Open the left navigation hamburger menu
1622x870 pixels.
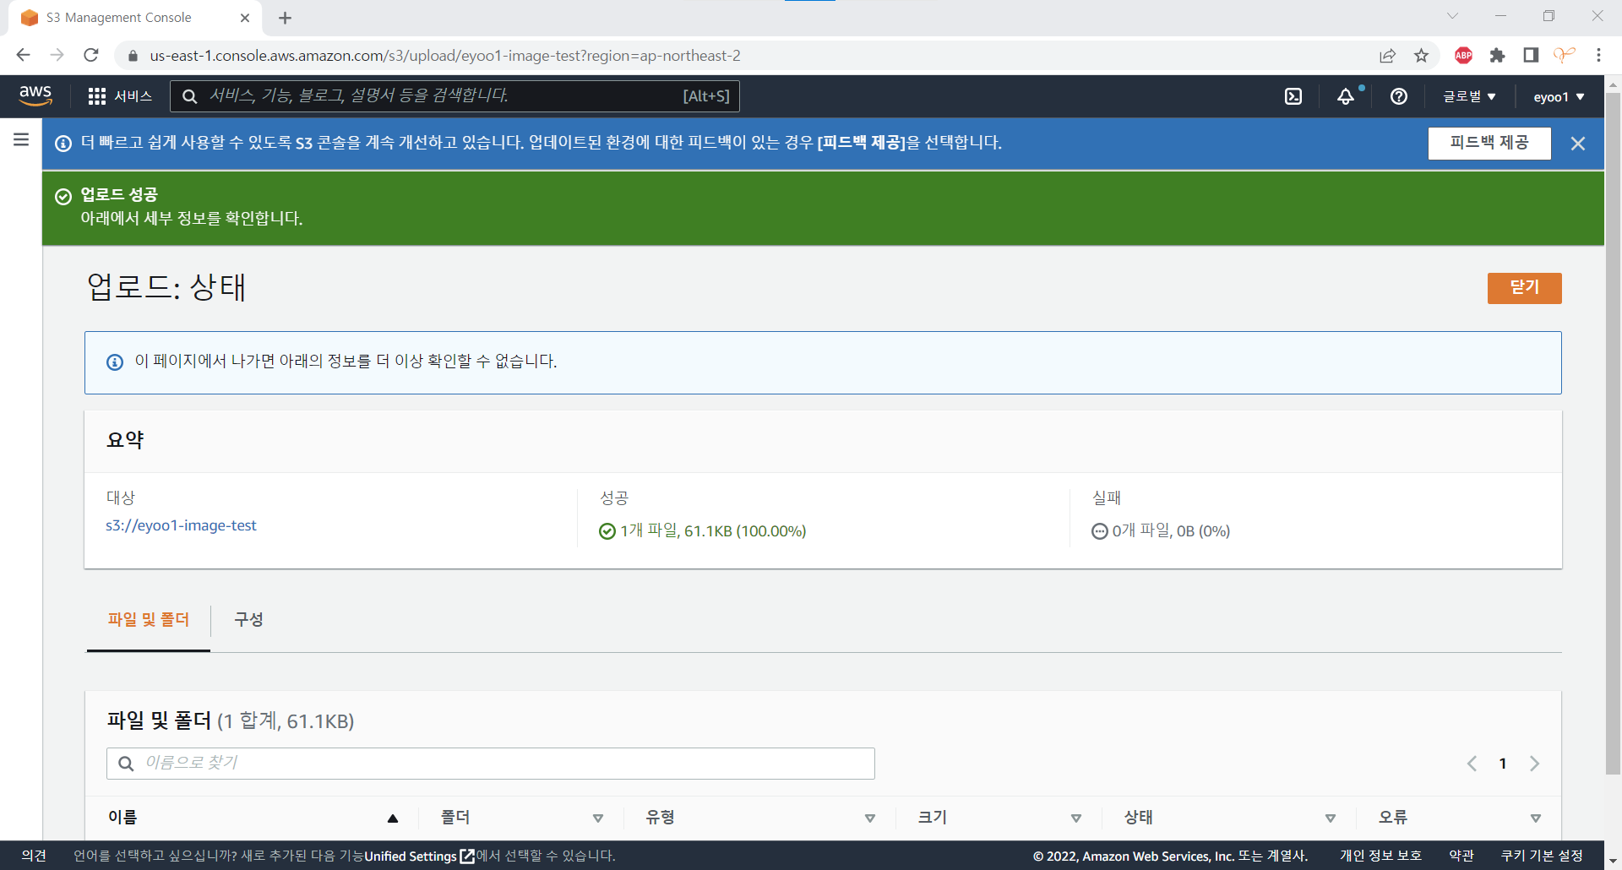point(21,139)
